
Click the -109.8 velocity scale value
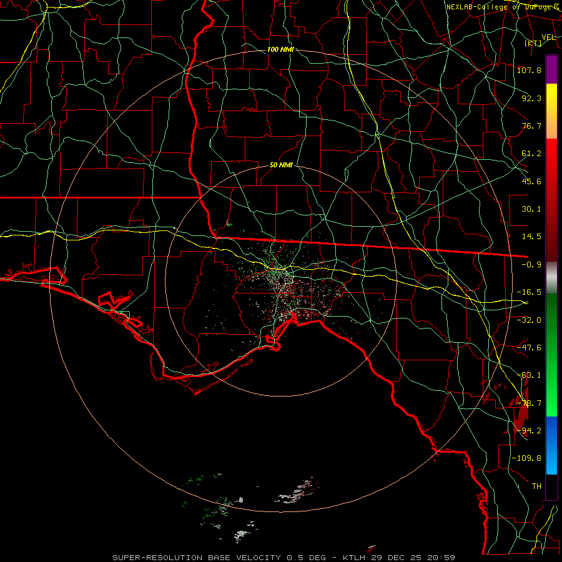526,458
